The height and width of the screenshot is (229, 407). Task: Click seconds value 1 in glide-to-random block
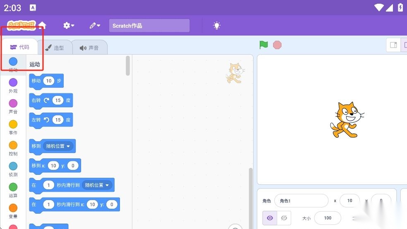coord(48,185)
